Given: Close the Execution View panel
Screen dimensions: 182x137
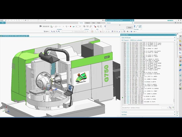Looking at the screenshot, I should click(175, 35).
